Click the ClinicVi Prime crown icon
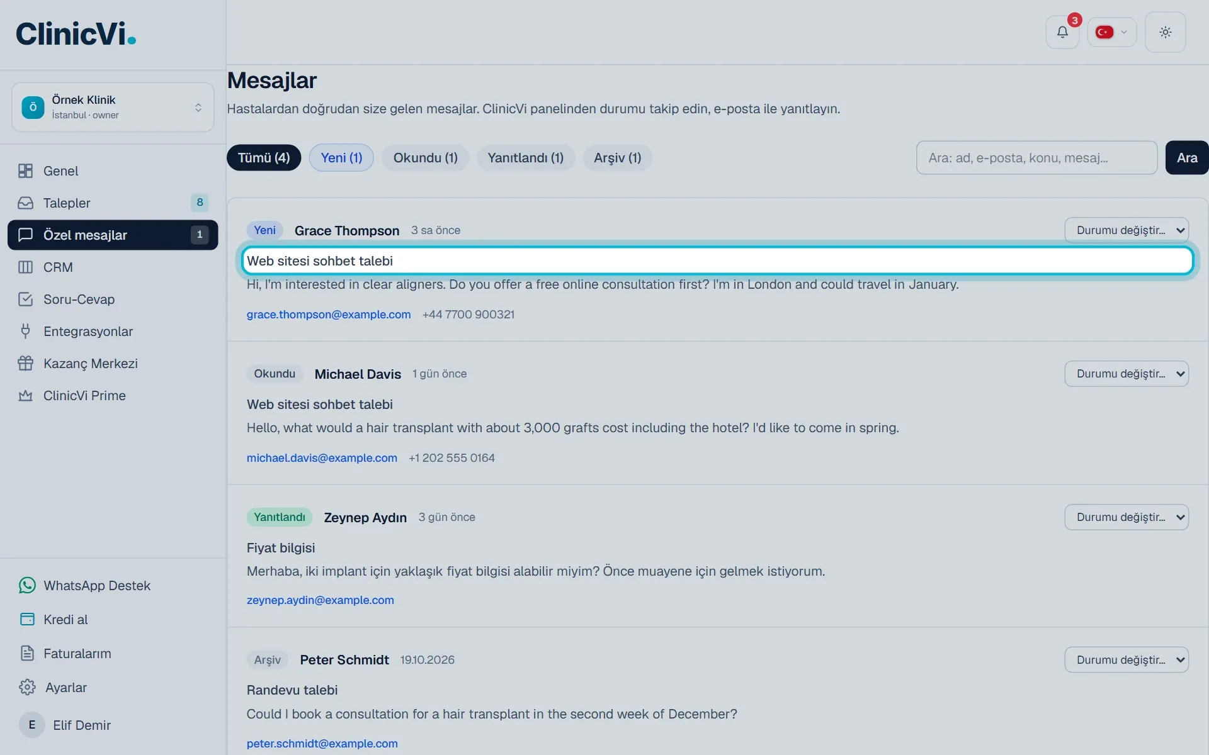Viewport: 1209px width, 755px height. [x=25, y=396]
